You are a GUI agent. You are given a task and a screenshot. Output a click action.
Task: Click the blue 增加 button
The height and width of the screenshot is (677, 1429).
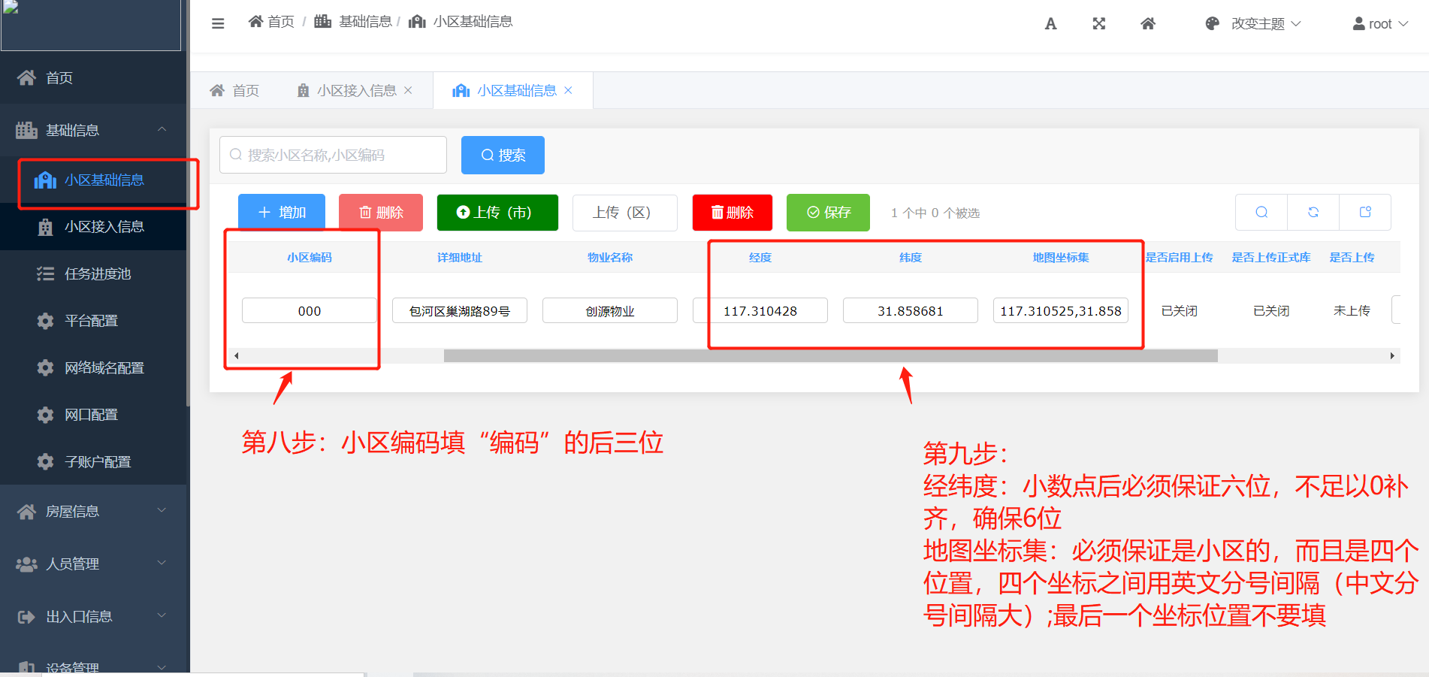click(282, 213)
